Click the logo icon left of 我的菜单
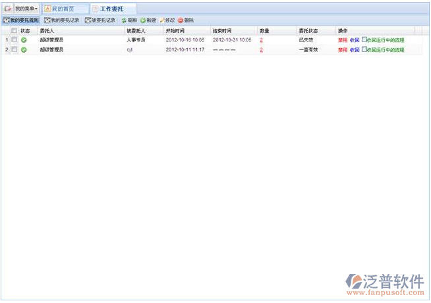 point(8,9)
